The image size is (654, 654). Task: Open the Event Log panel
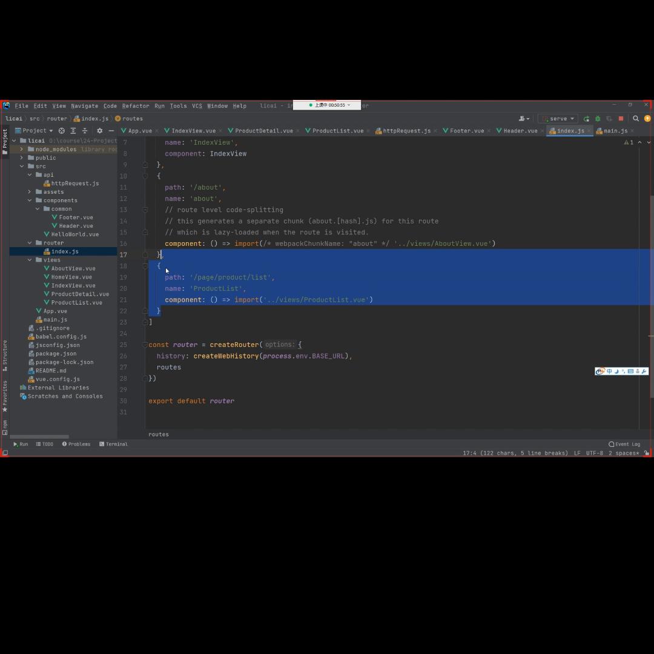point(624,444)
